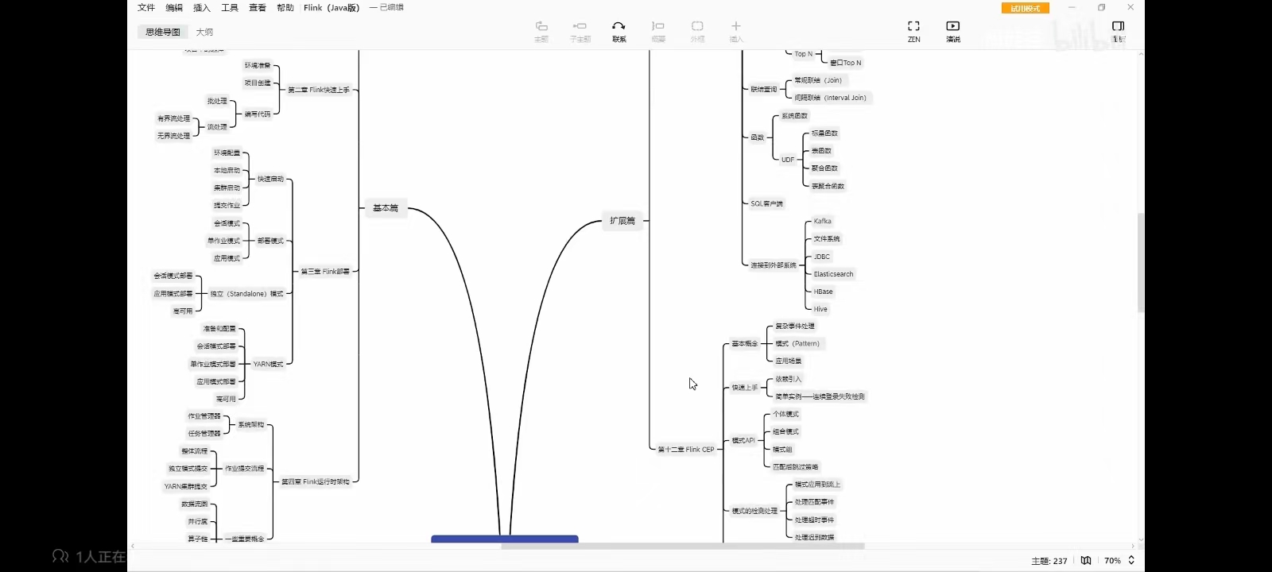Image resolution: width=1272 pixels, height=572 pixels.
Task: Click the scroll-left arrow of horizontal scrollbar
Action: tap(133, 546)
